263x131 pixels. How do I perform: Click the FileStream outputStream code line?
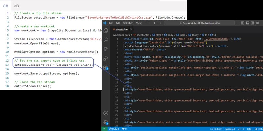(x=100, y=18)
